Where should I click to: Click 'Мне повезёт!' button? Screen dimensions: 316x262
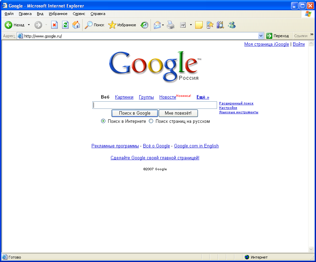point(178,113)
